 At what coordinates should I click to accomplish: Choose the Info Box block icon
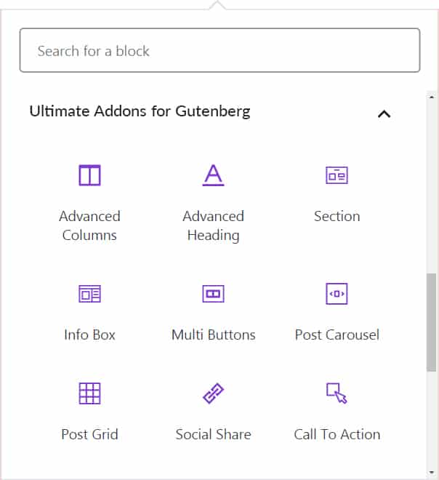tap(89, 294)
